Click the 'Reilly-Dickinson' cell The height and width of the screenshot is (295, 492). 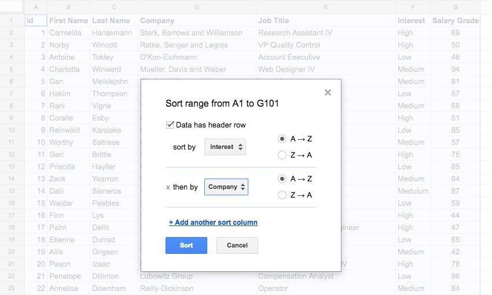[197, 289]
